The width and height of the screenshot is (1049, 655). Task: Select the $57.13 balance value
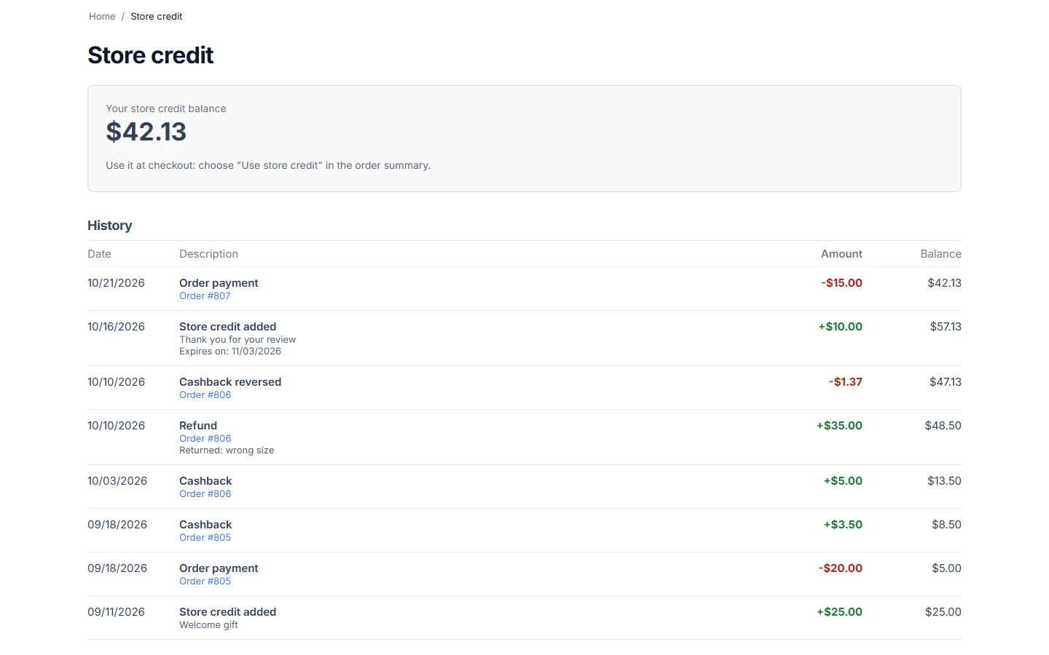(x=946, y=327)
